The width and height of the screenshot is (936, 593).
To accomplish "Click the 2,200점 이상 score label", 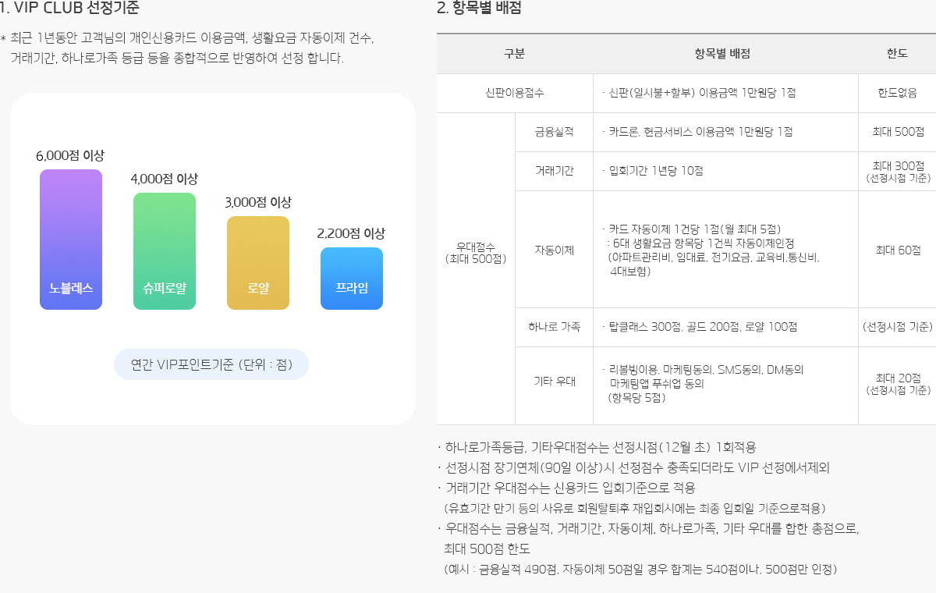I will 351,233.
